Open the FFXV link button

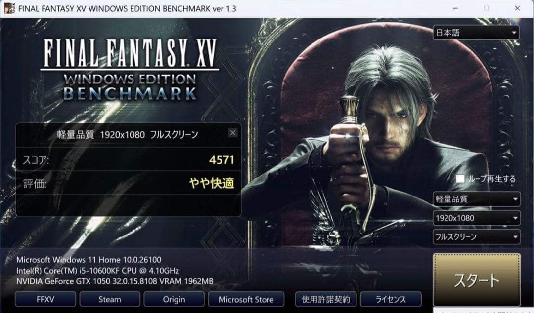tap(45, 299)
